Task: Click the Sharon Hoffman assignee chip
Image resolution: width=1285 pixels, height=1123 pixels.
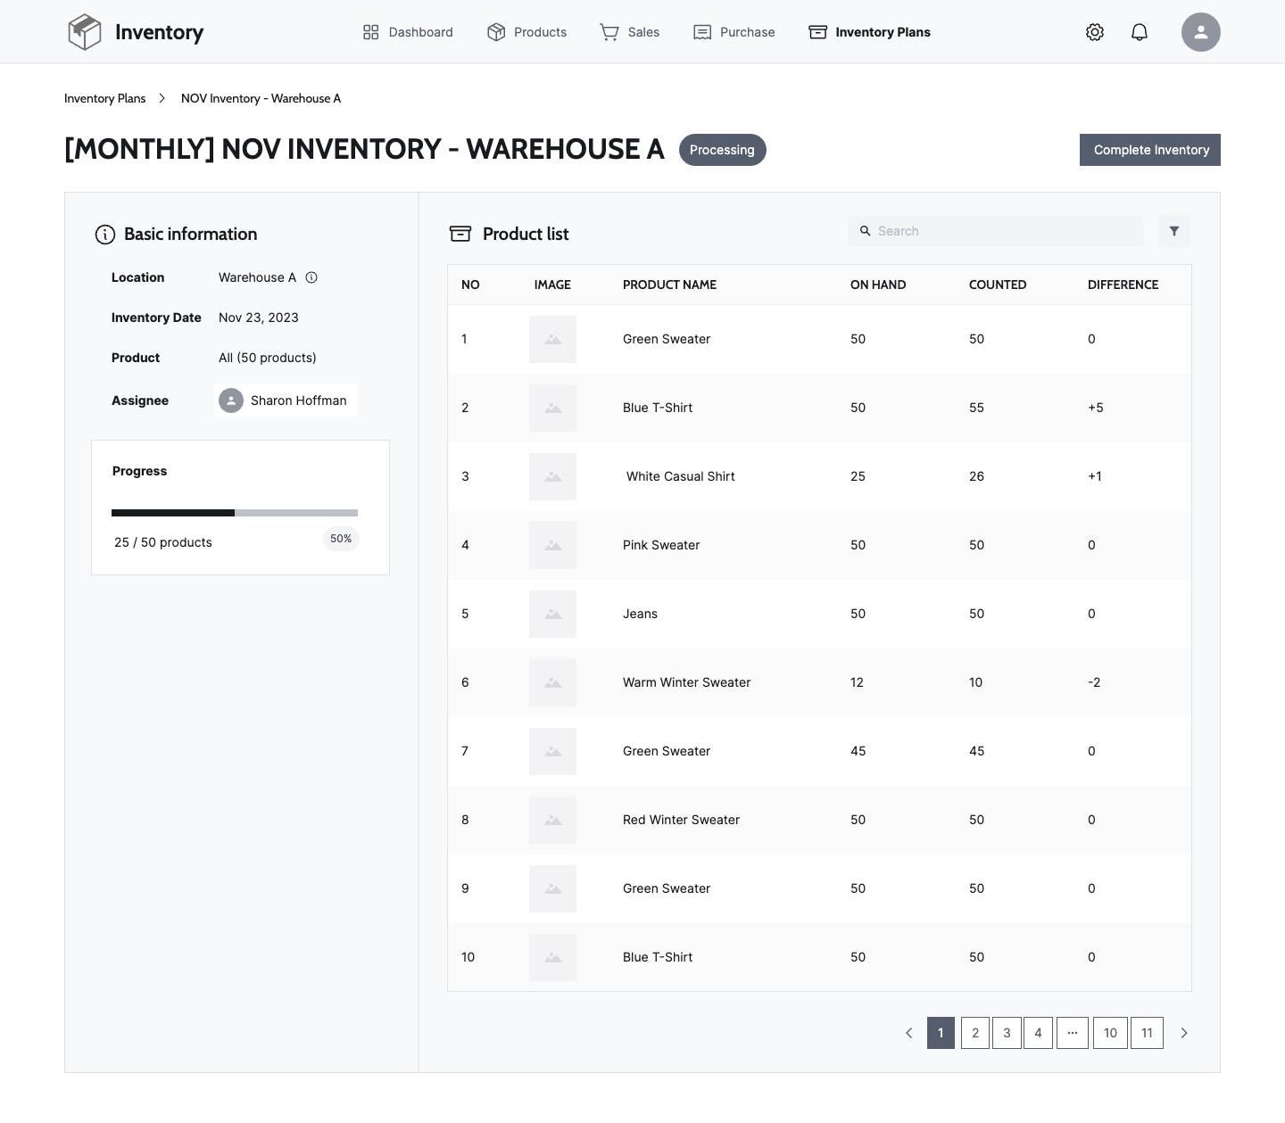Action: 286,400
